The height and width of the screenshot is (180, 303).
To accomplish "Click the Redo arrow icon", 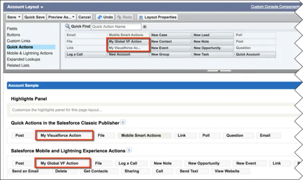I will pyautogui.click(x=119, y=18).
